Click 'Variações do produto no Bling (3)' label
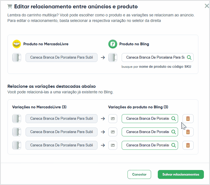The height and width of the screenshot is (185, 210). point(138,107)
